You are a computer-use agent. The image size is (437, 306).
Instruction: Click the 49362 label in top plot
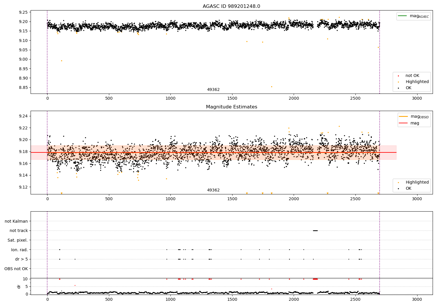[213, 90]
